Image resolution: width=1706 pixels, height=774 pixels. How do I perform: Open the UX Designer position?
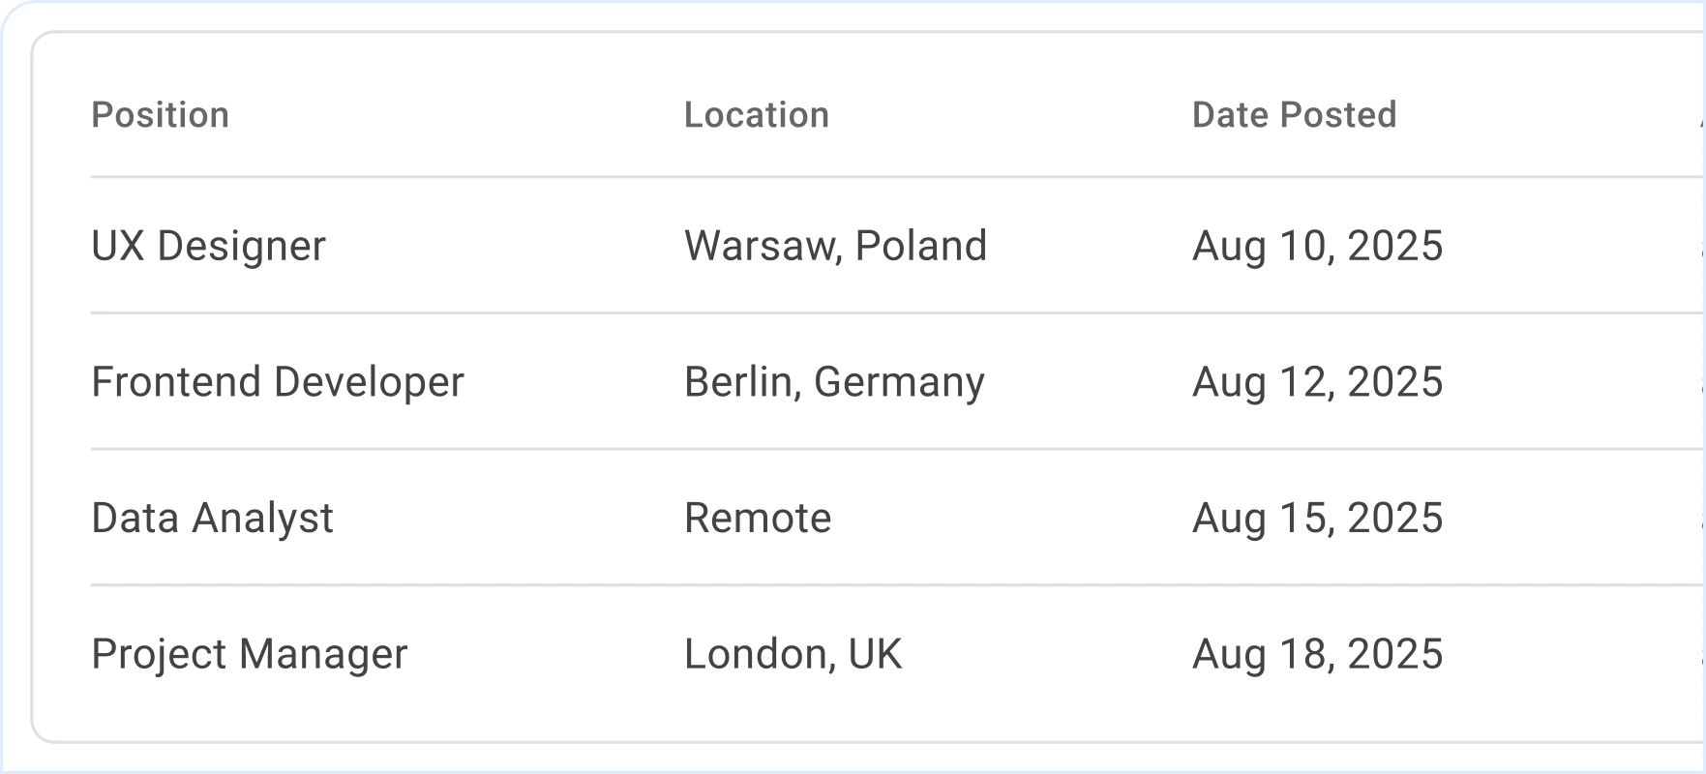(x=208, y=246)
